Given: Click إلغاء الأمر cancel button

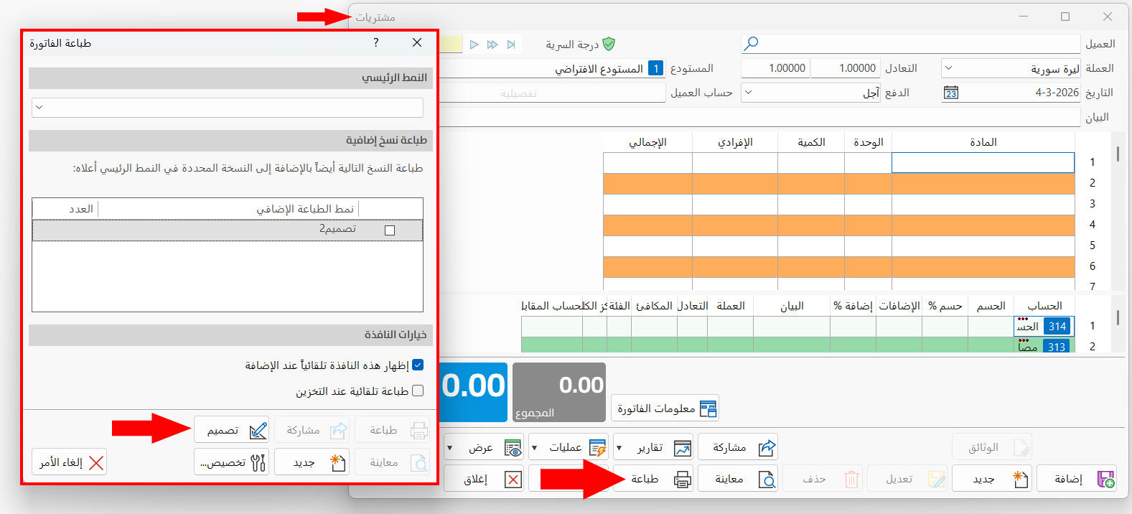Looking at the screenshot, I should tap(70, 462).
